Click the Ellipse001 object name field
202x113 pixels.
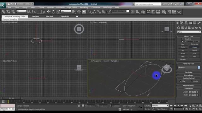187,67
